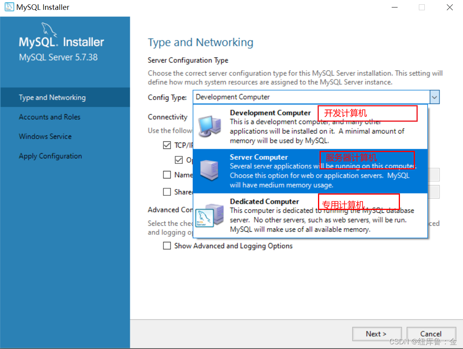Collapse the Config Type dropdown arrow
Image resolution: width=463 pixels, height=349 pixels.
434,97
